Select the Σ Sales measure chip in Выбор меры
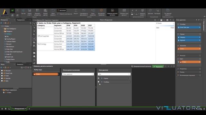206x115 pixels. click(x=45, y=74)
